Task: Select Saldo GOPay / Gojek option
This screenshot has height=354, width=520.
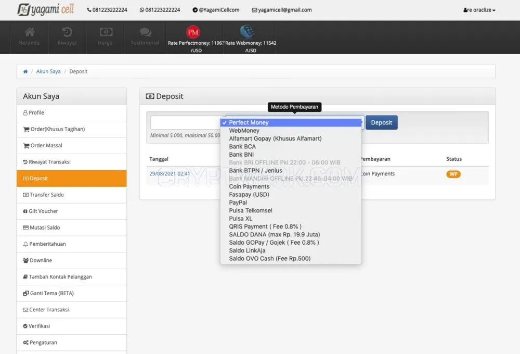Action: [x=291, y=243]
